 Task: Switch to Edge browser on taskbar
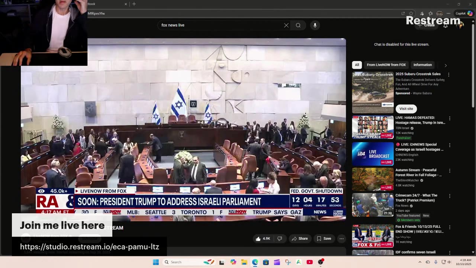coord(255,262)
